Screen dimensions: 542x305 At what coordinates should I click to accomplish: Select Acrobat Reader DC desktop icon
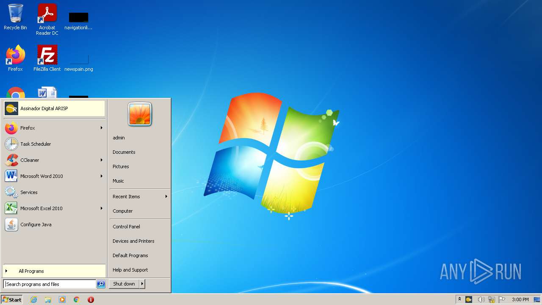[x=47, y=19]
